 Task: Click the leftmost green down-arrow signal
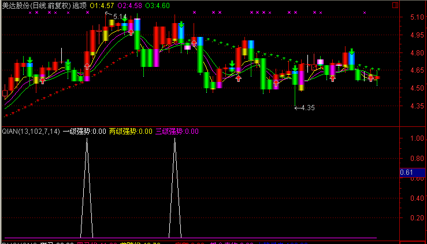tap(29, 59)
